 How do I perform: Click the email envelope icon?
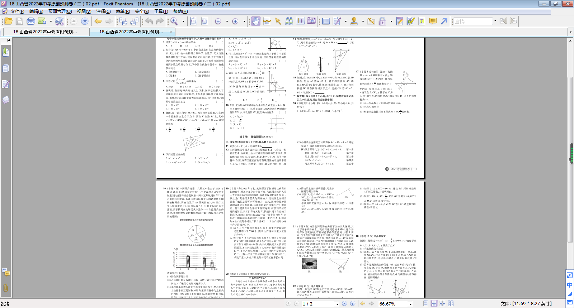click(42, 21)
